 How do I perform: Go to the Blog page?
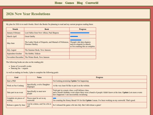pyautogui.click(x=80, y=3)
